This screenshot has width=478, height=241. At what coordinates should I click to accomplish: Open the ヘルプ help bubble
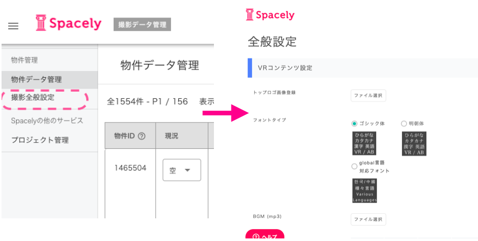point(265,235)
